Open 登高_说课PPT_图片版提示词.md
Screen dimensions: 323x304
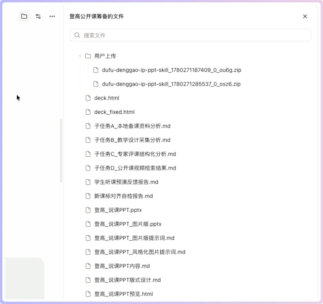coord(134,238)
